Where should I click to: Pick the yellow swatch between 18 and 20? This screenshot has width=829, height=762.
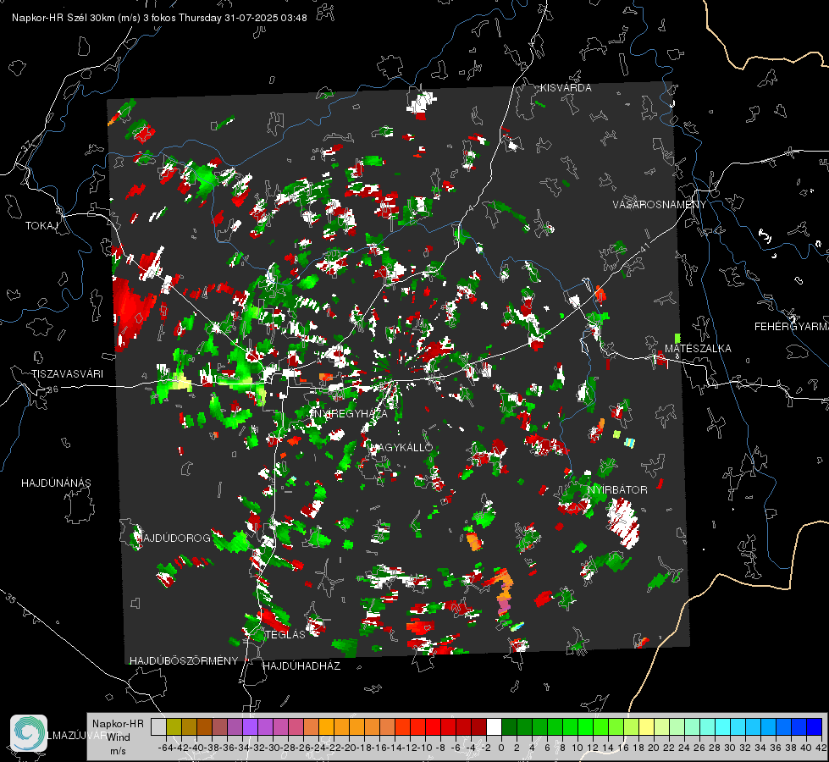tap(647, 726)
